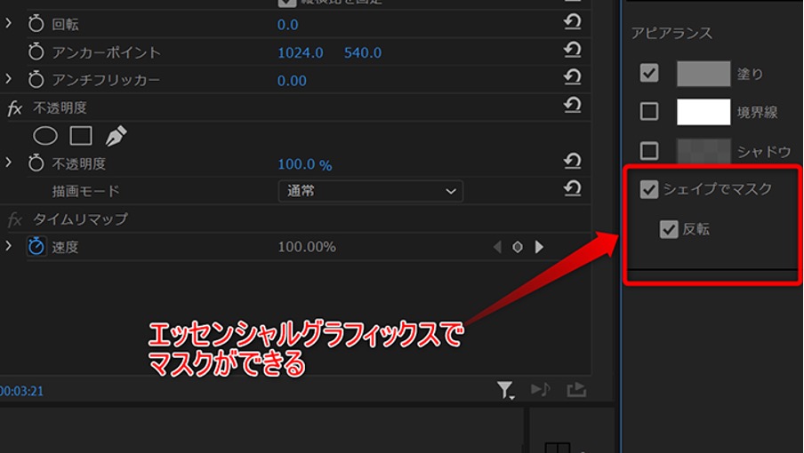Click the 速度 value 100.00%
The image size is (804, 453).
(x=307, y=247)
